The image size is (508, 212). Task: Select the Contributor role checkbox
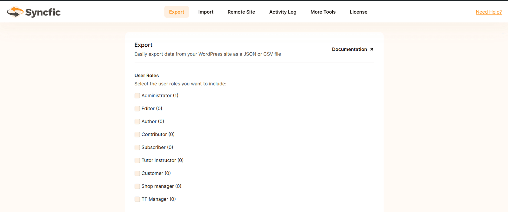pyautogui.click(x=137, y=135)
